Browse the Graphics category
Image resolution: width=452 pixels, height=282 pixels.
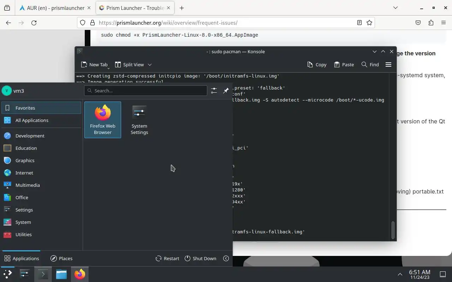pyautogui.click(x=42, y=160)
